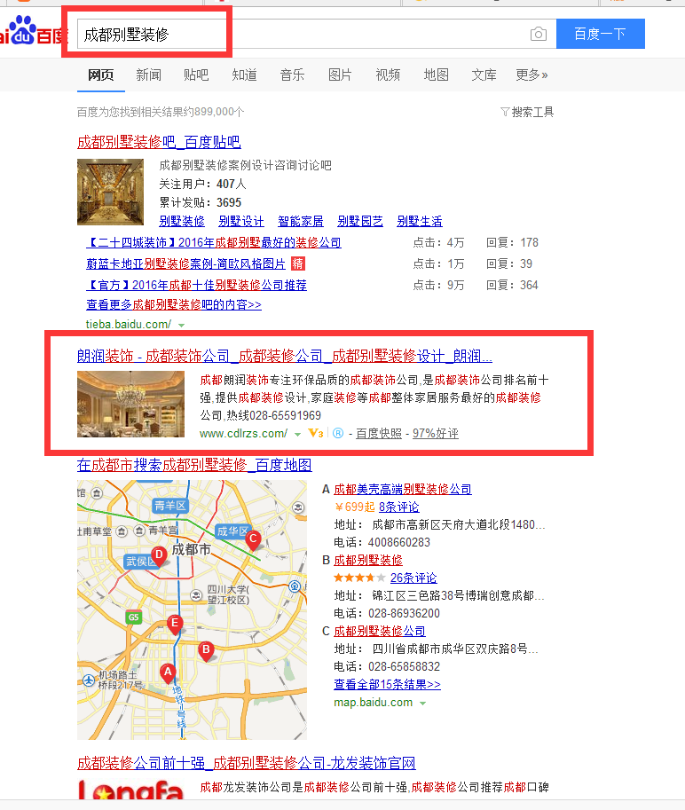Open 查看全部15条结果>> link
The height and width of the screenshot is (810, 685).
coord(387,684)
